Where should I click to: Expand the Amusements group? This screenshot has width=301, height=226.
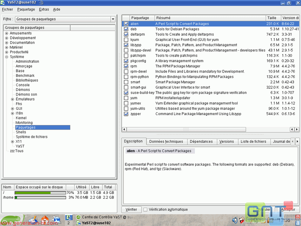tap(7, 33)
